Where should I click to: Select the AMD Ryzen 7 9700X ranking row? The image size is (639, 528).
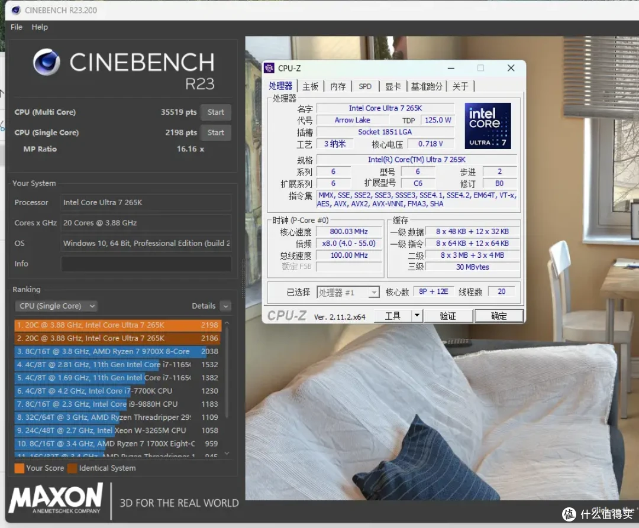(x=118, y=351)
